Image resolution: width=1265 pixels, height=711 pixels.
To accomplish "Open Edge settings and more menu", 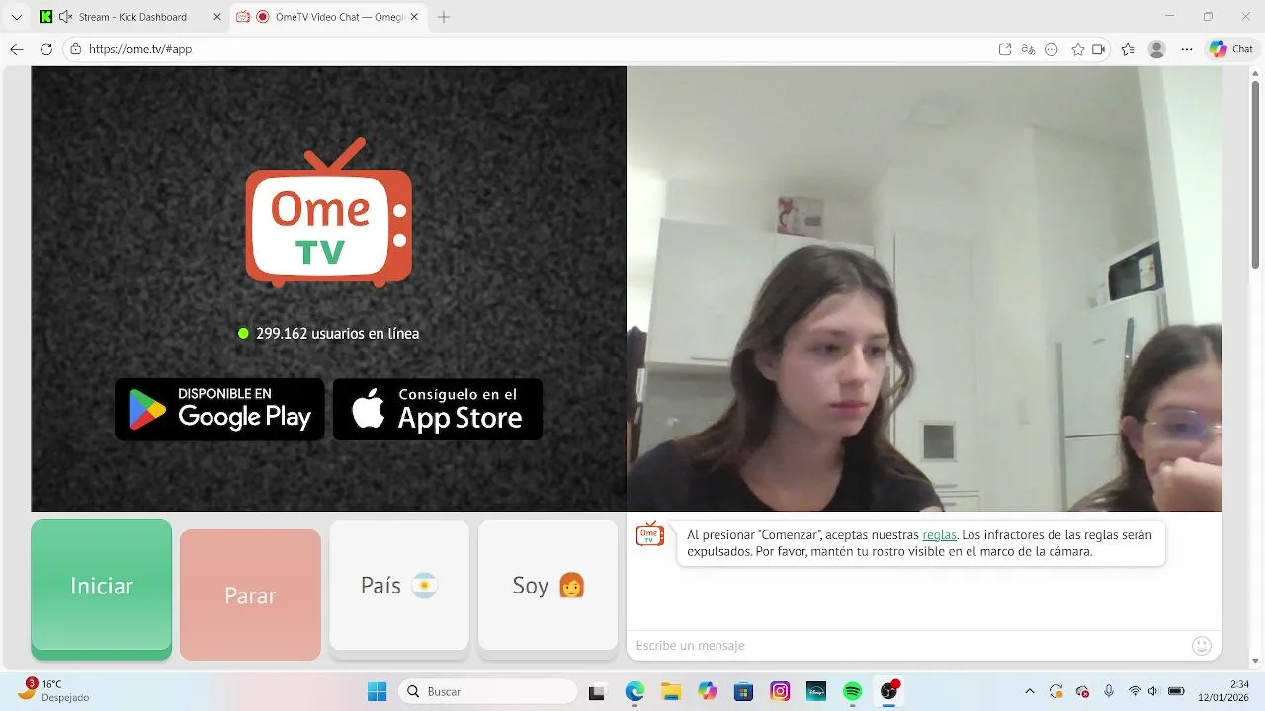I will point(1187,49).
